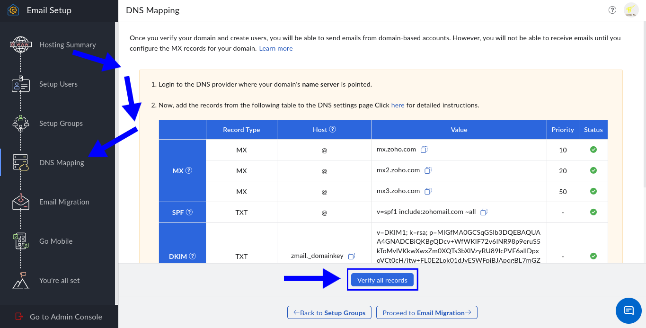Click Verify all records button

pyautogui.click(x=382, y=280)
